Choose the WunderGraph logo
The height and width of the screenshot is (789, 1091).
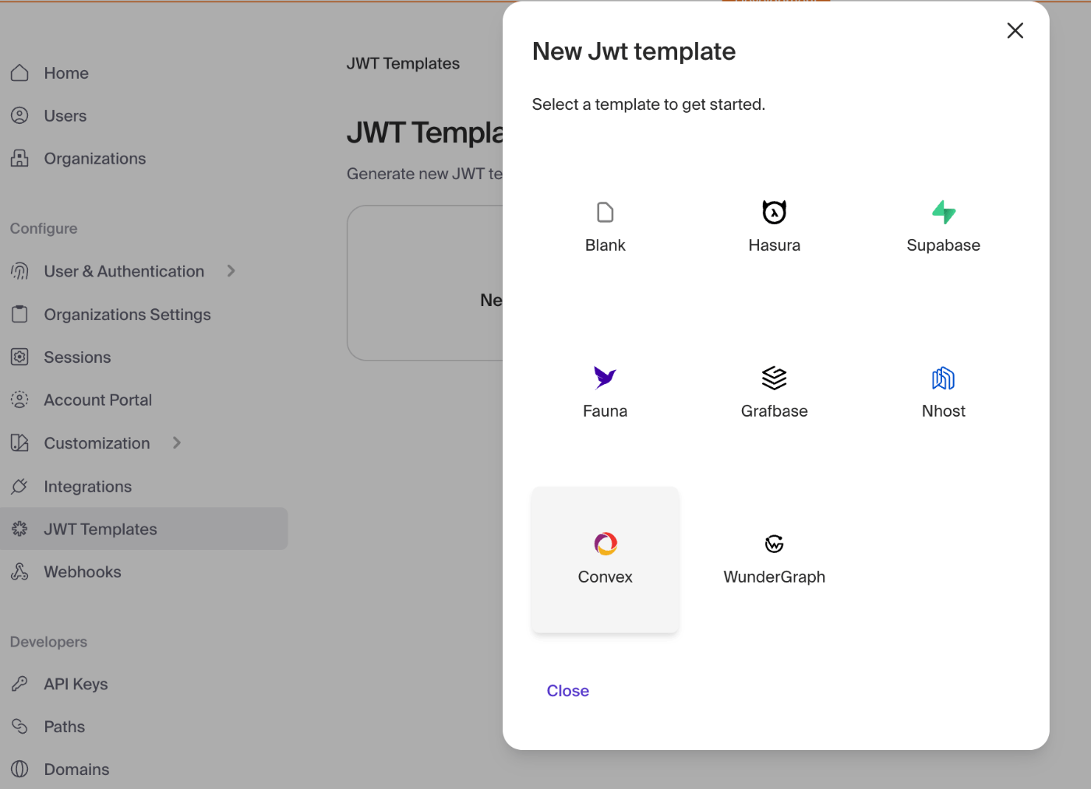pyautogui.click(x=774, y=544)
